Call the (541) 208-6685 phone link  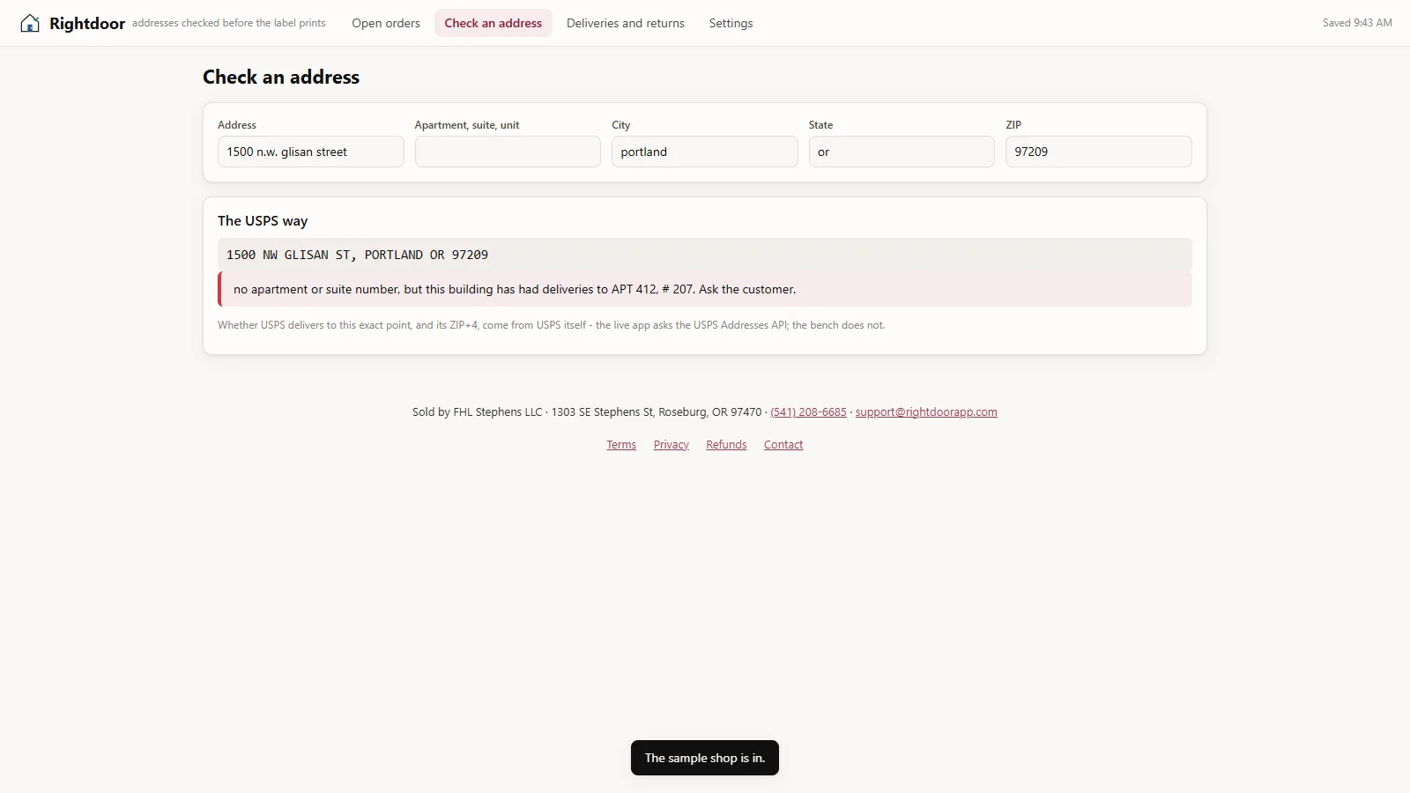(808, 411)
